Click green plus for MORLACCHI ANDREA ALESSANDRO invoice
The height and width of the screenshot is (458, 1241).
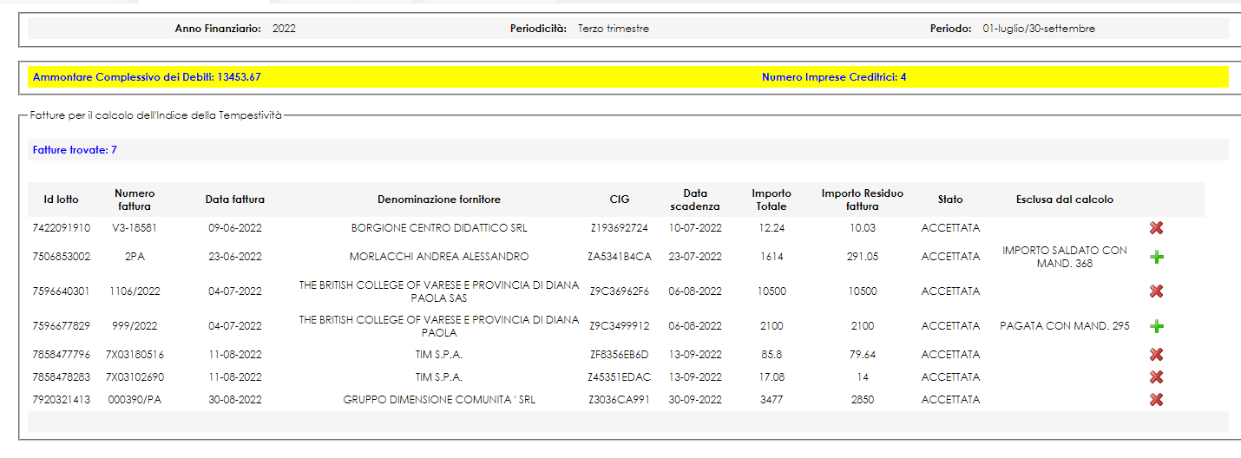tap(1156, 258)
